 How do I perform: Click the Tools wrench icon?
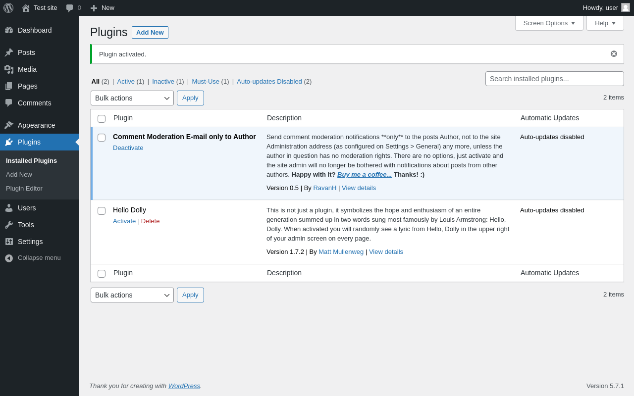[x=9, y=225]
